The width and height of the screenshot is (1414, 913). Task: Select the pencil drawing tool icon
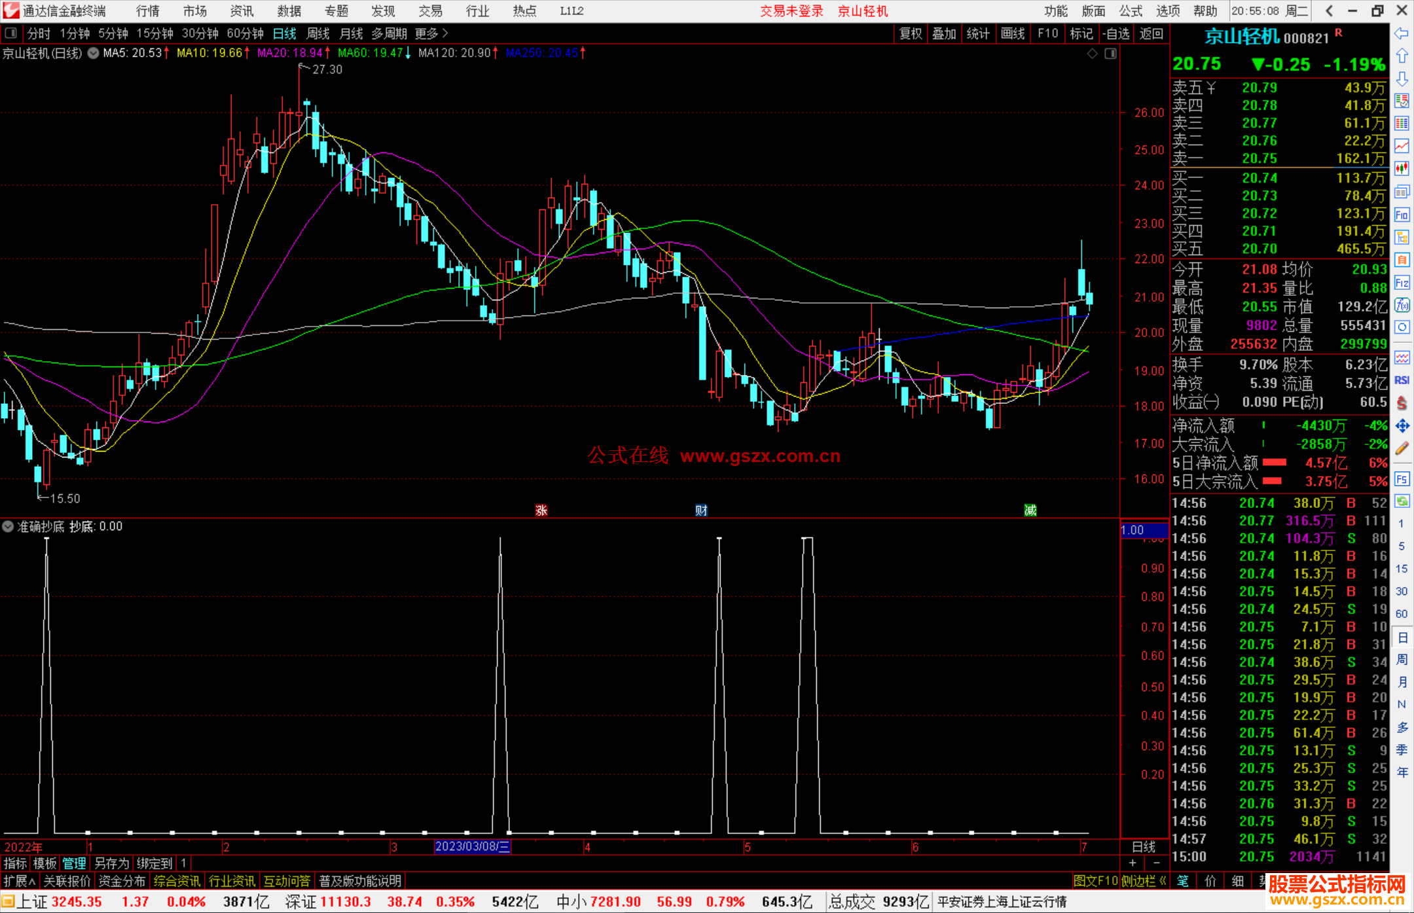(x=1402, y=449)
